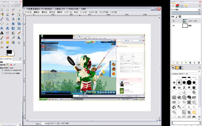202x126 pixels.
Task: Open the px unit dropdown in status bar
Action: [38, 123]
